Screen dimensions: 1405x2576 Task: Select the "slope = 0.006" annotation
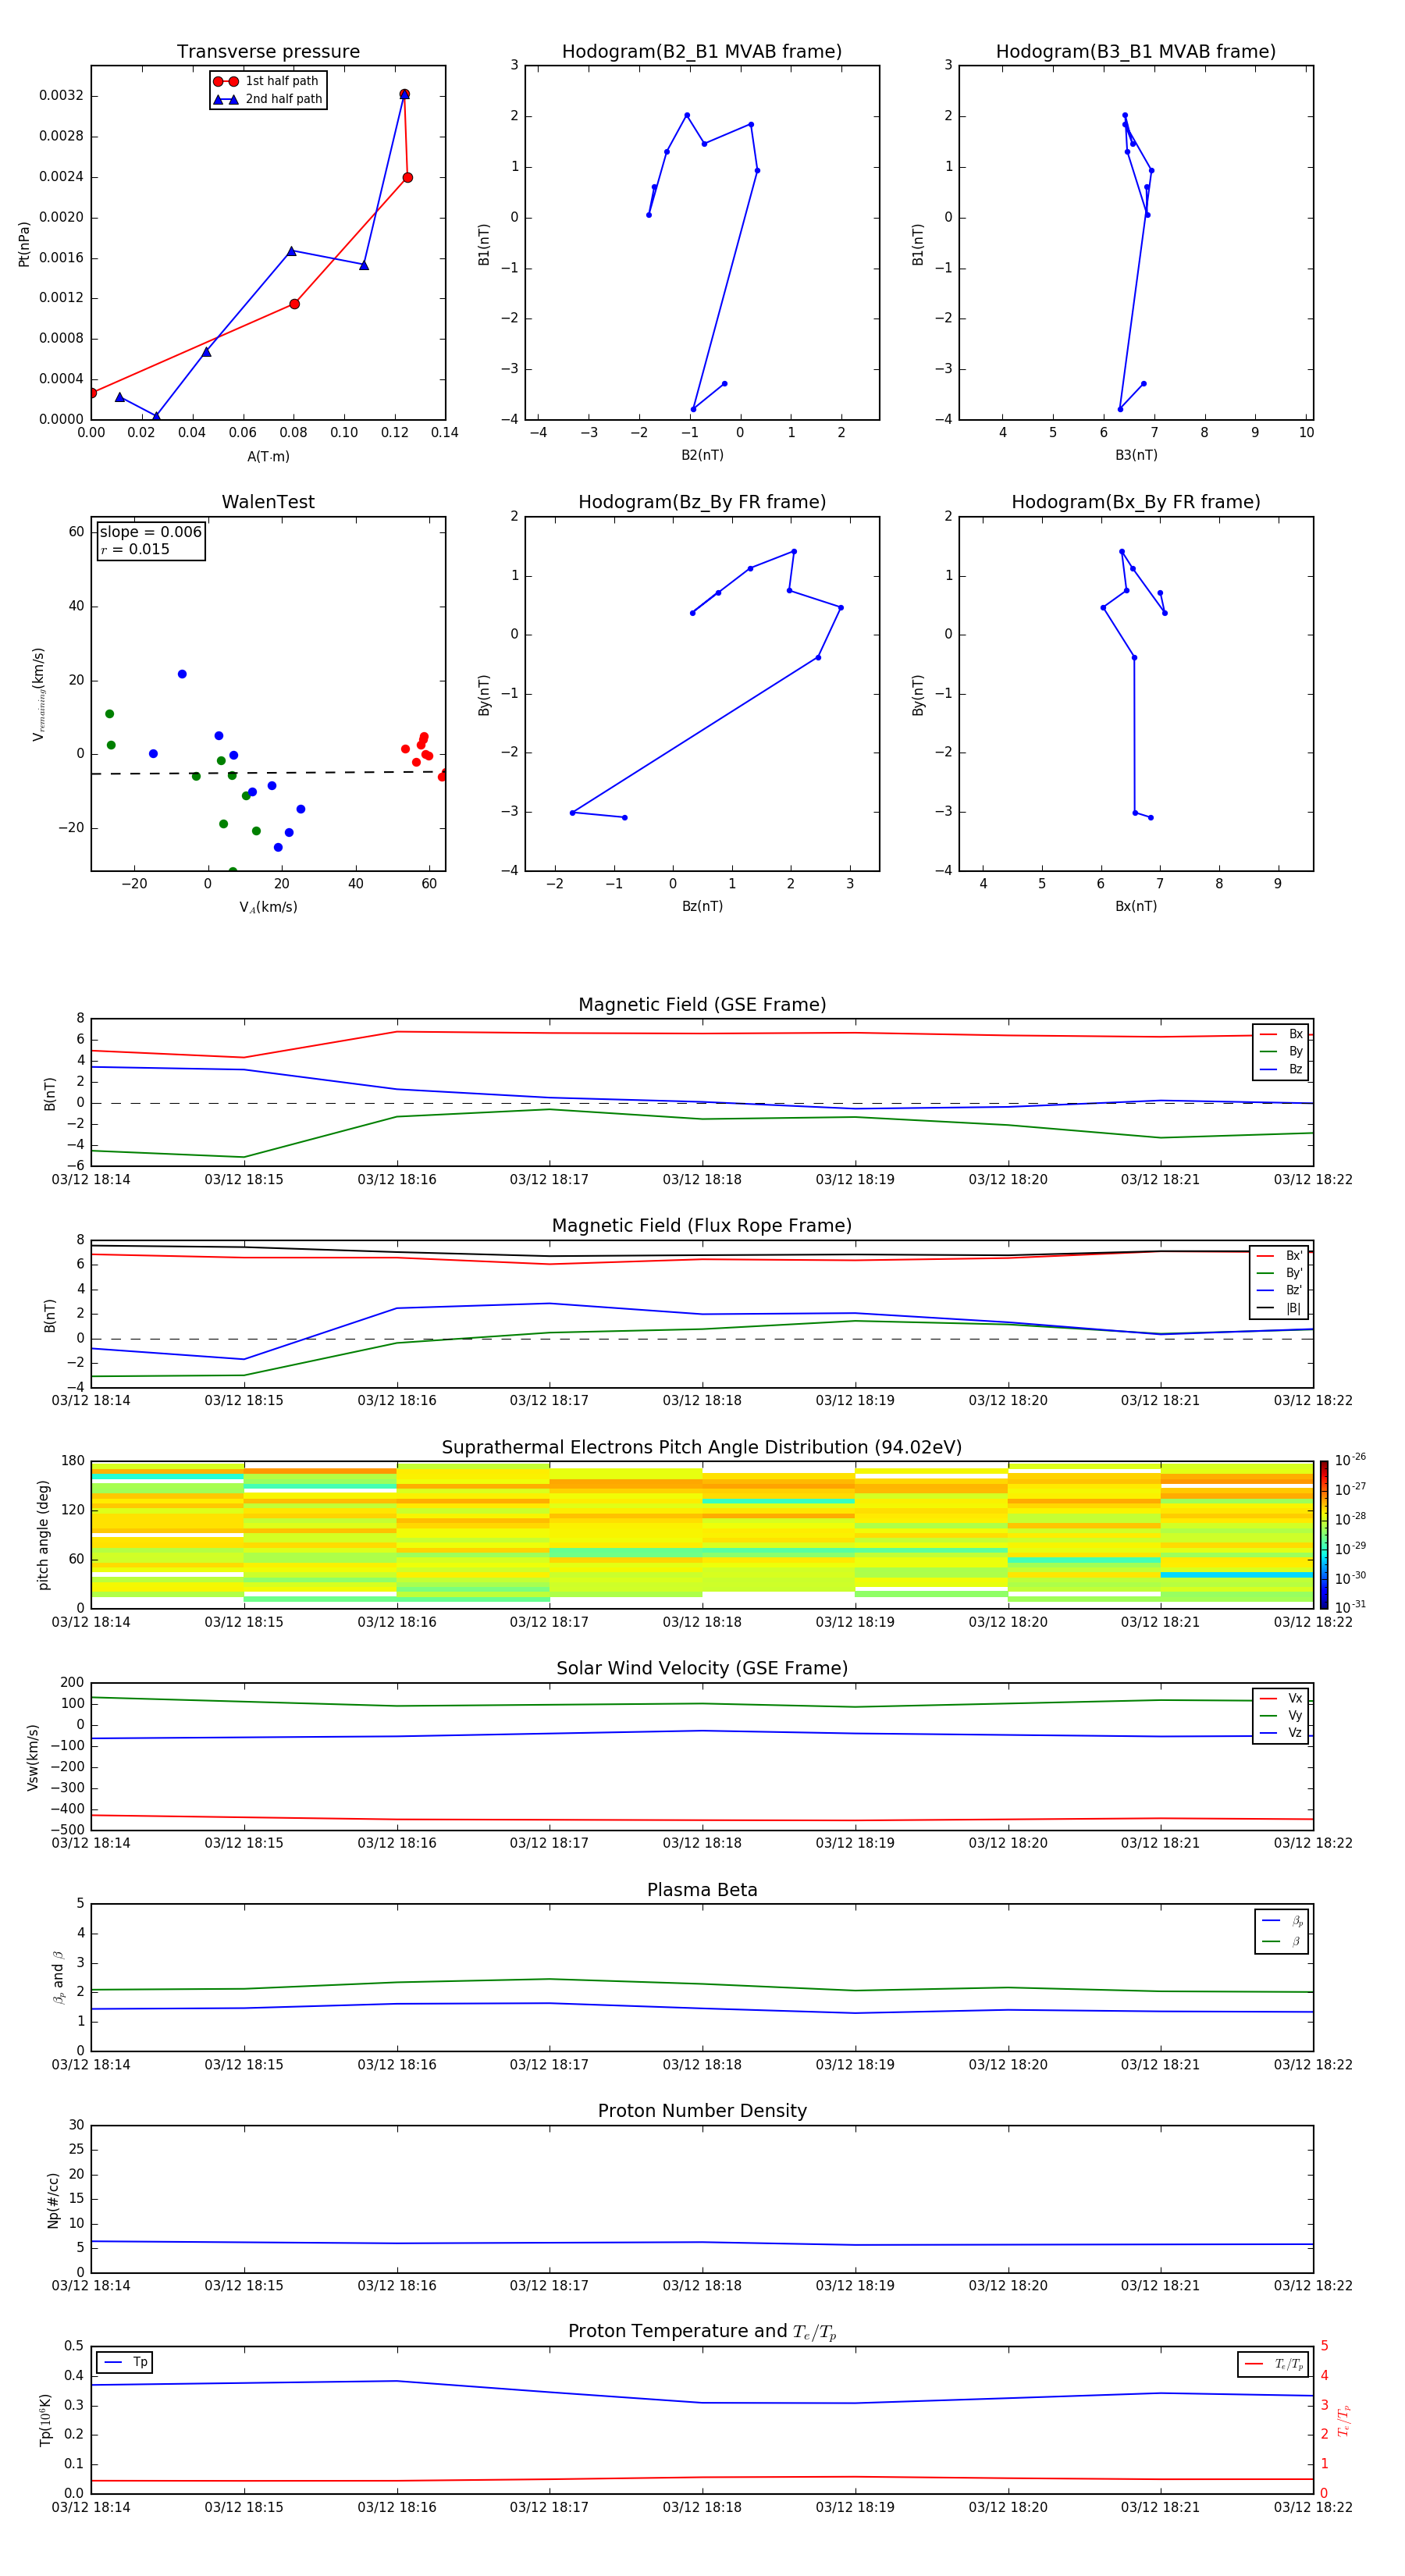tap(151, 532)
